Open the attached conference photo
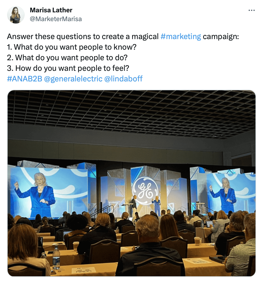The image size is (259, 281). [x=131, y=183]
